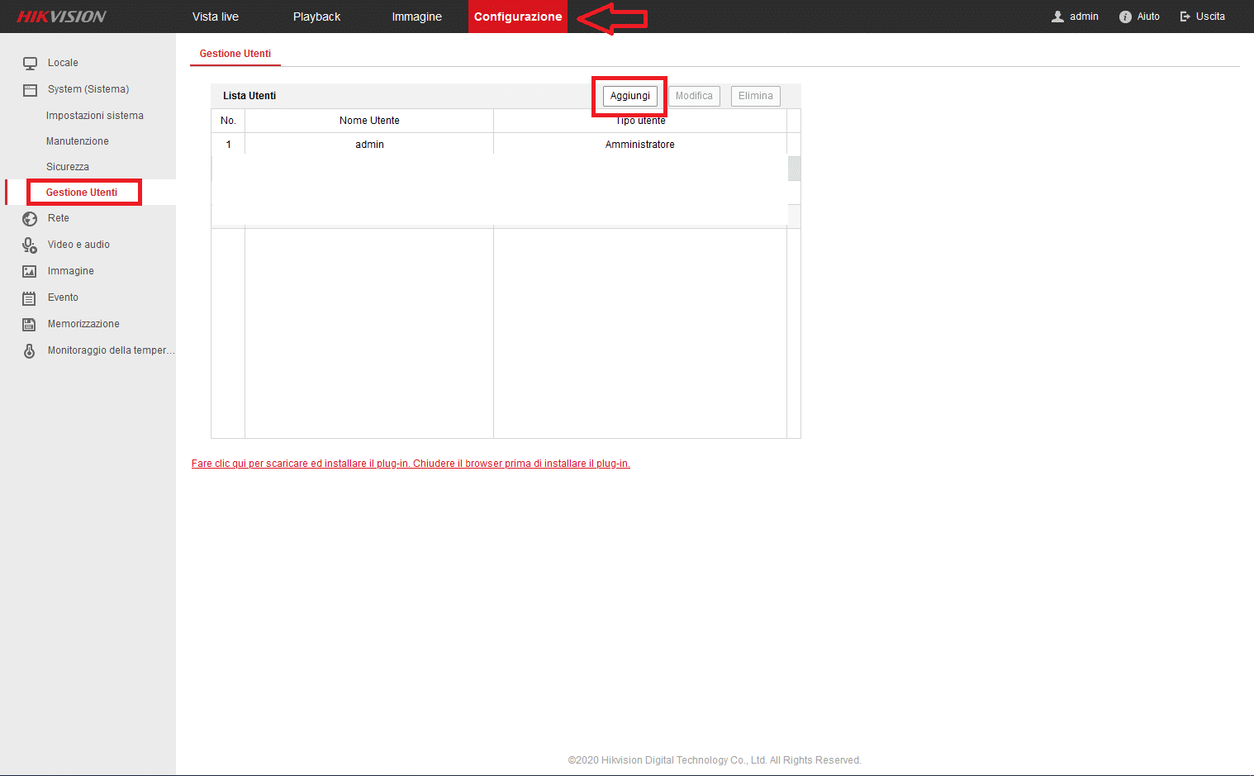Click the Tipo utente column header
Image resolution: width=1254 pixels, height=776 pixels.
(640, 121)
